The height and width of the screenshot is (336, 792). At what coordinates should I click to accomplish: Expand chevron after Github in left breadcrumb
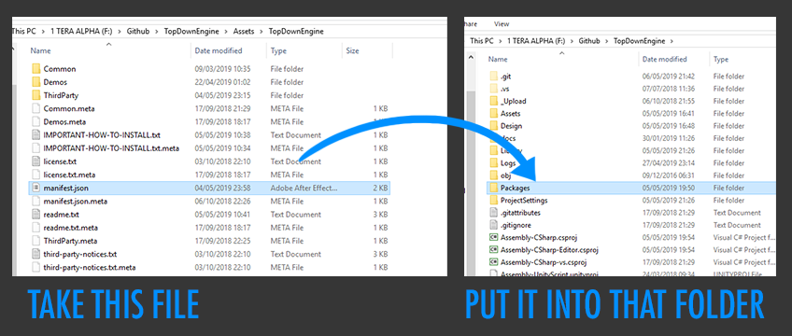tap(157, 32)
